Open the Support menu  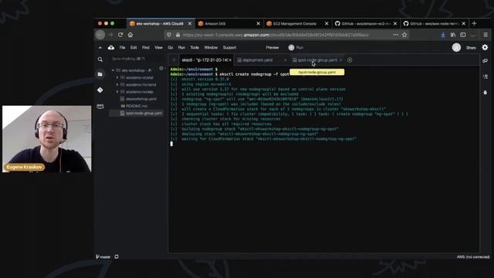pyautogui.click(x=229, y=48)
